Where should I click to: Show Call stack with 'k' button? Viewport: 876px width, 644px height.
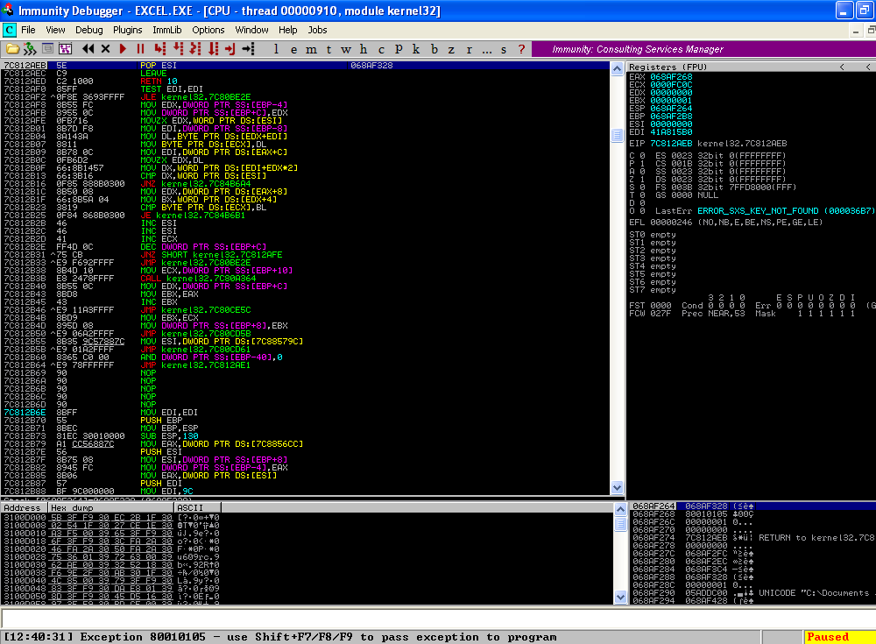(416, 49)
